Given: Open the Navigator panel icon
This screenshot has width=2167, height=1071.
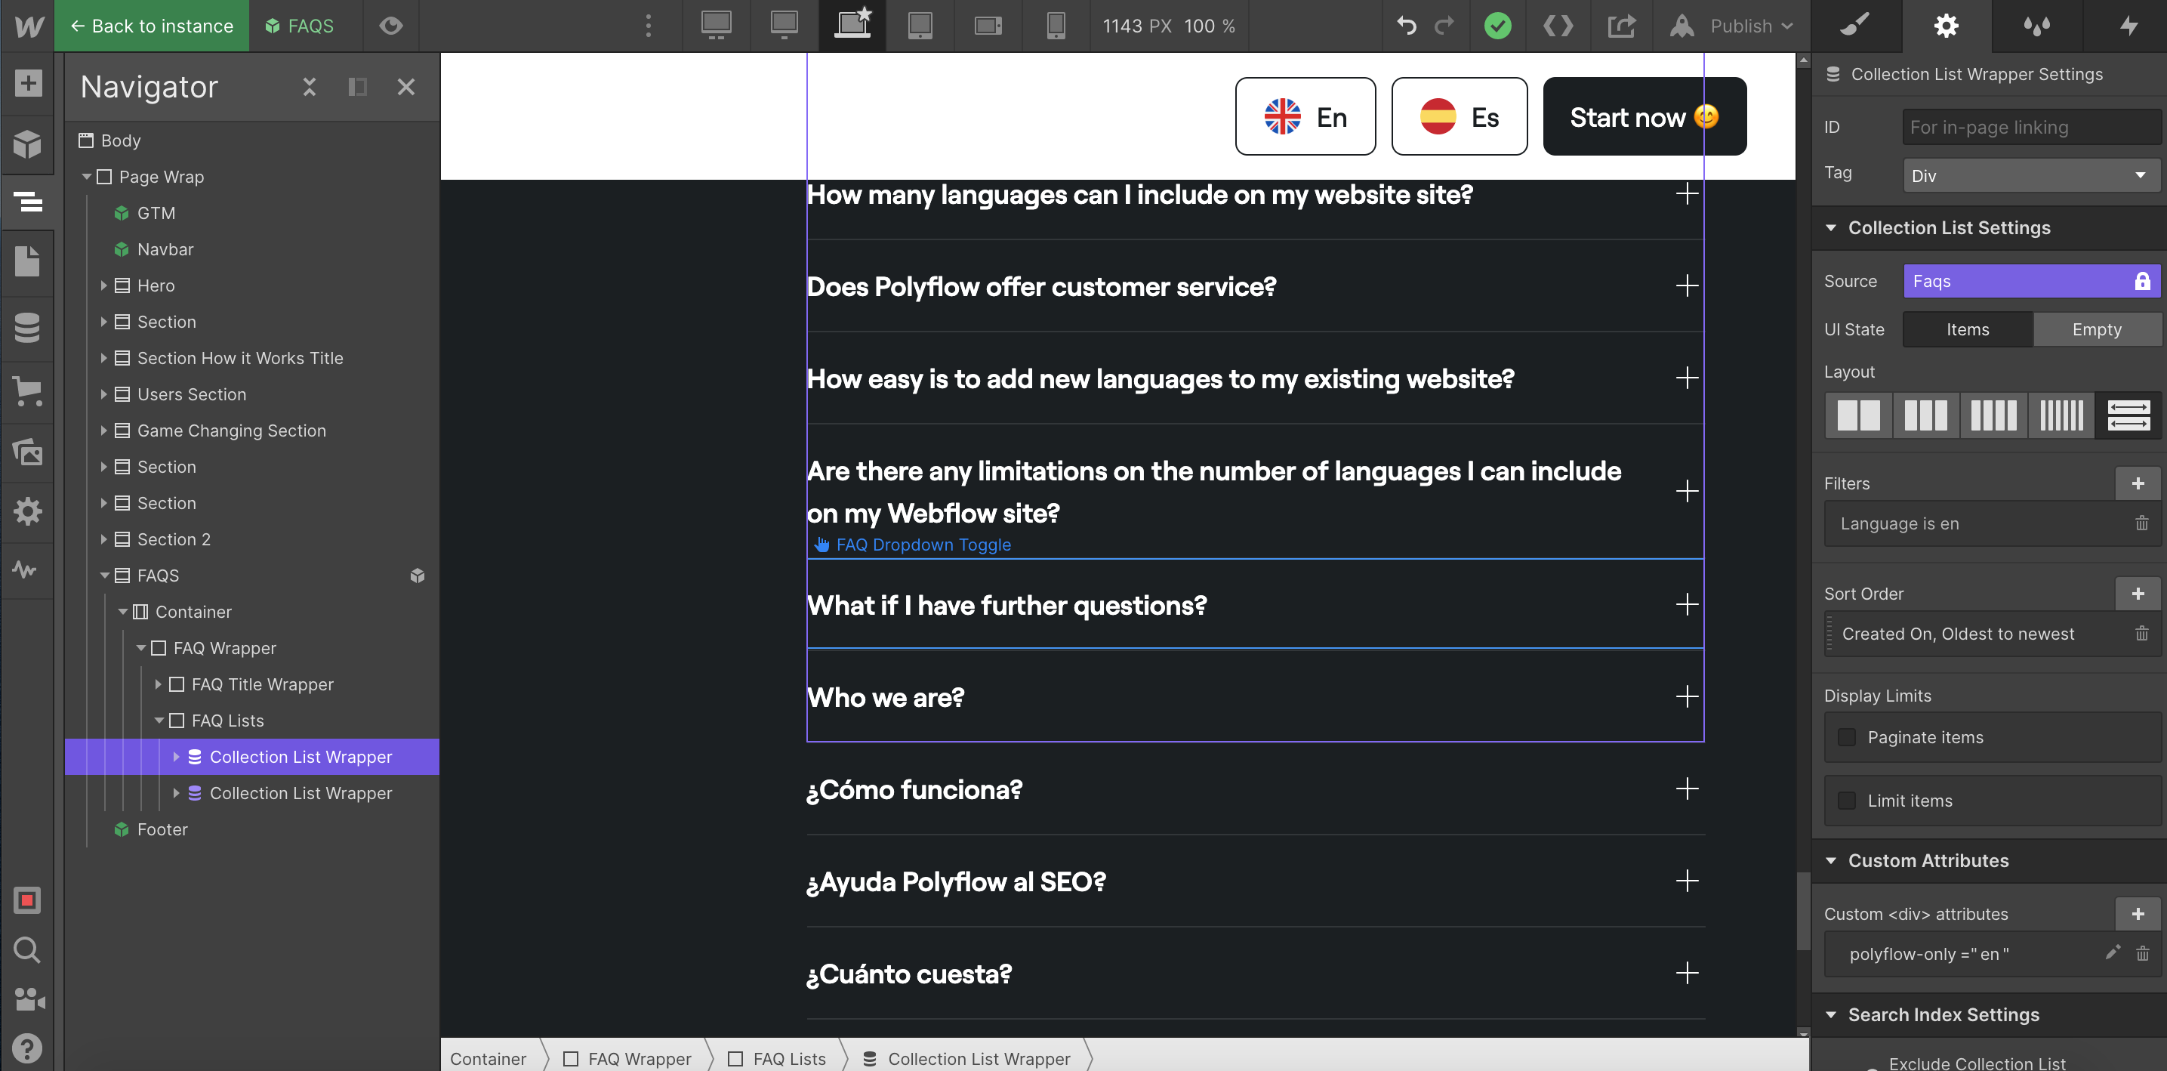Looking at the screenshot, I should point(28,202).
